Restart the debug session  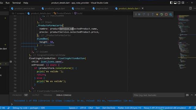(x=162, y=14)
